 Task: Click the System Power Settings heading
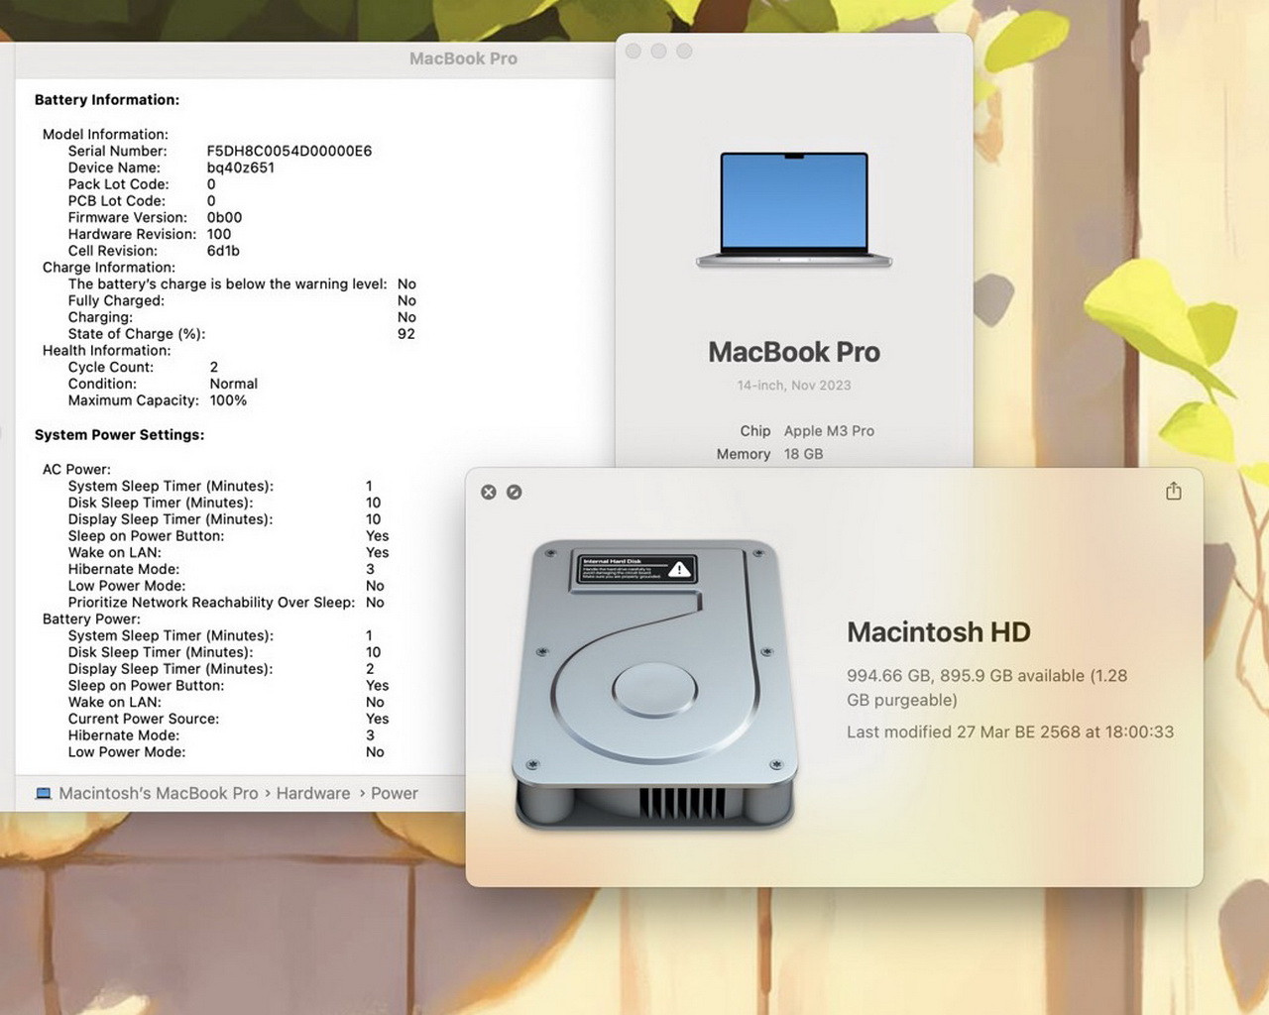119,434
